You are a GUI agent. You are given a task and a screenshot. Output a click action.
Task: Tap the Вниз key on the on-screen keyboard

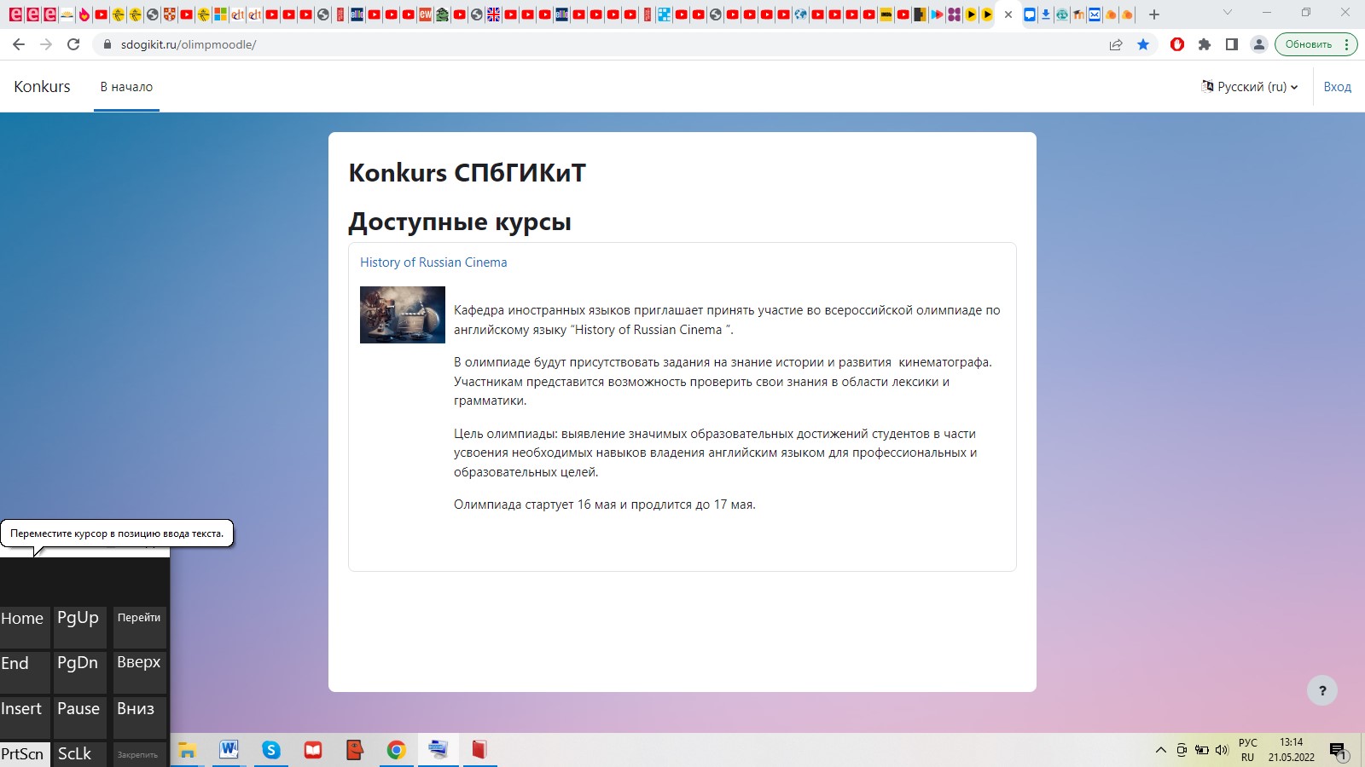pyautogui.click(x=140, y=718)
